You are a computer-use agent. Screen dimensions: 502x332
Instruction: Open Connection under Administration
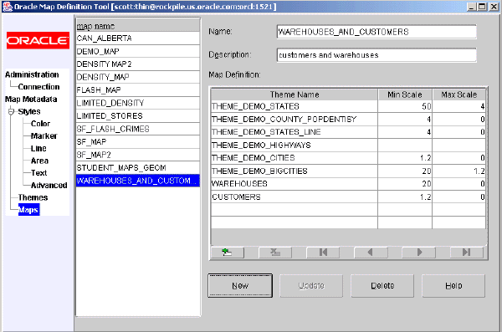[x=38, y=87]
